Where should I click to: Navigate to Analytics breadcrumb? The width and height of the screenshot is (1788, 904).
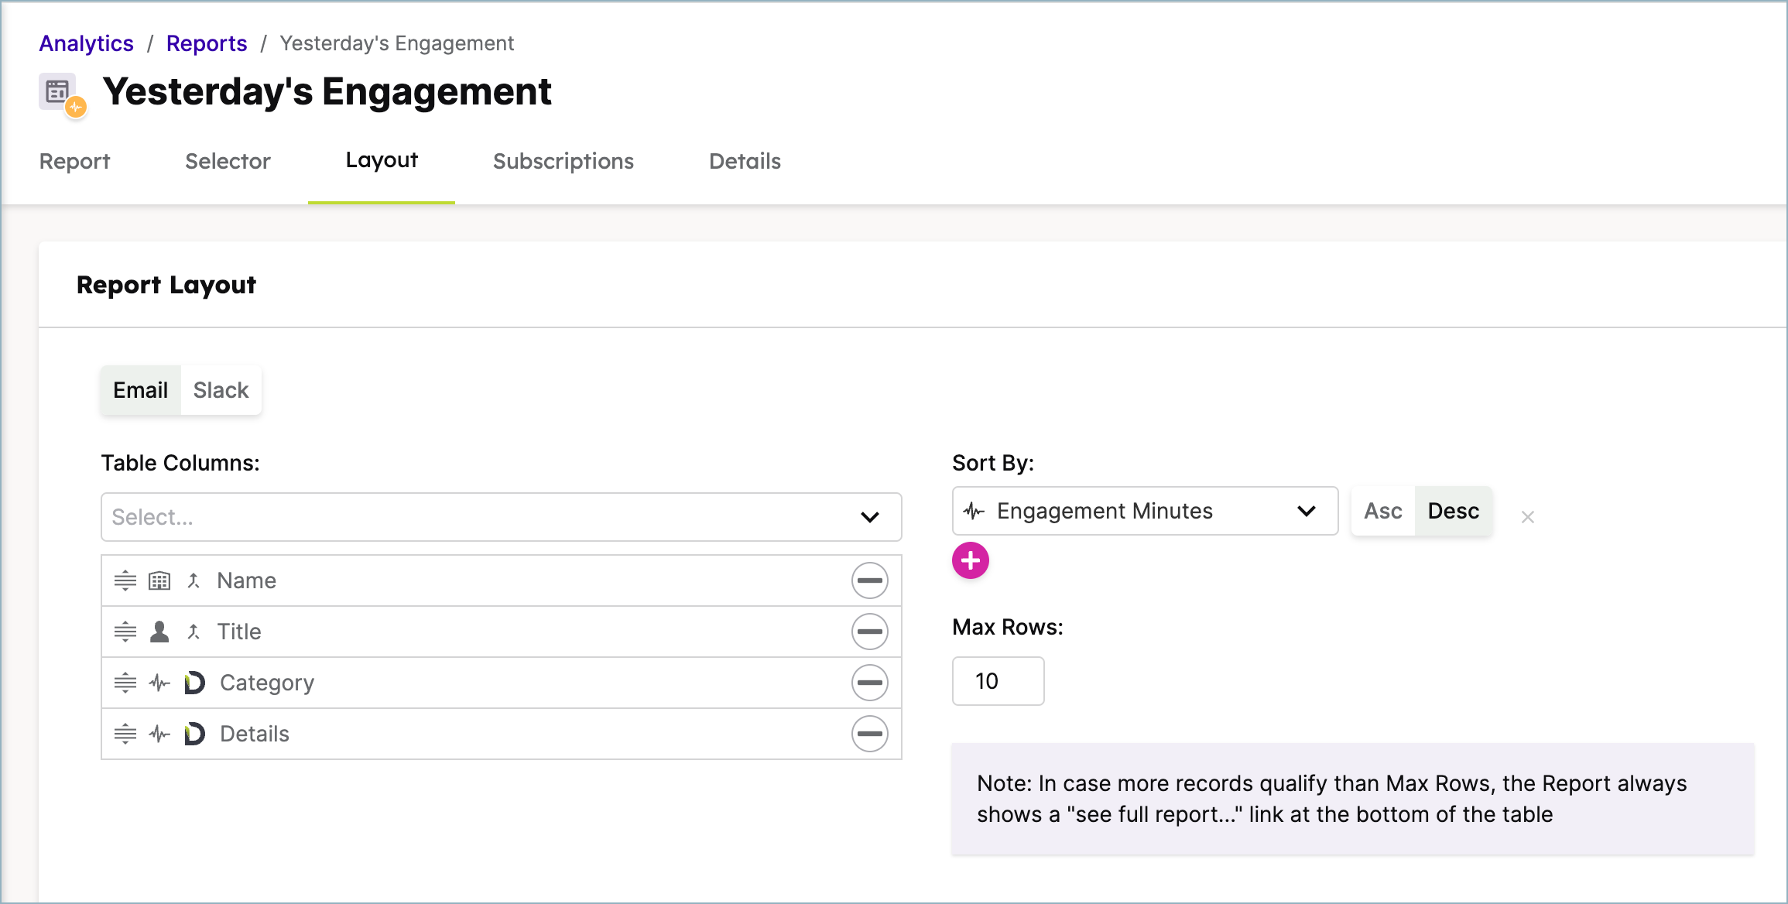87,43
